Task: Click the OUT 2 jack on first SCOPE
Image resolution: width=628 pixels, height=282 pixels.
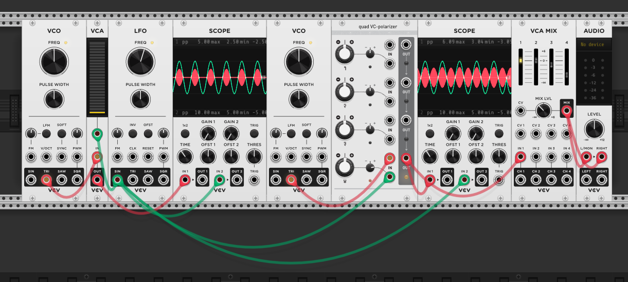Action: click(237, 180)
